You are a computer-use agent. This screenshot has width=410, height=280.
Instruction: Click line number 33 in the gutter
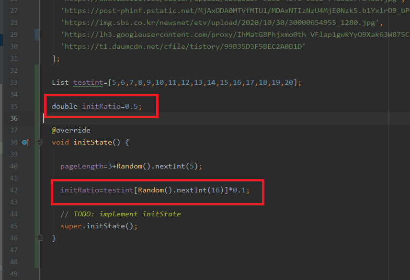point(14,82)
